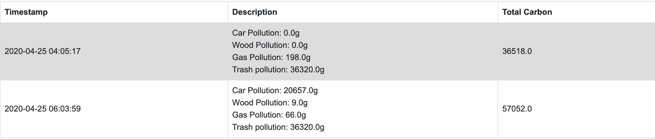Click total carbon value 36518.0

pos(517,51)
